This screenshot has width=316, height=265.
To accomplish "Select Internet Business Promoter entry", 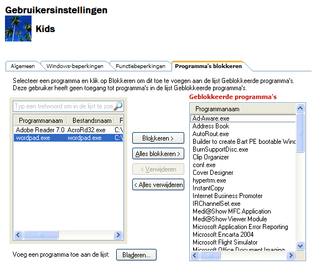I will pos(243,196).
